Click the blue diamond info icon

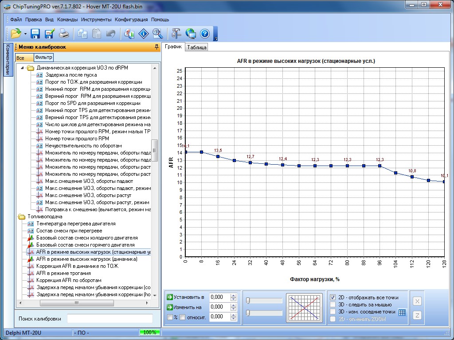(x=144, y=34)
